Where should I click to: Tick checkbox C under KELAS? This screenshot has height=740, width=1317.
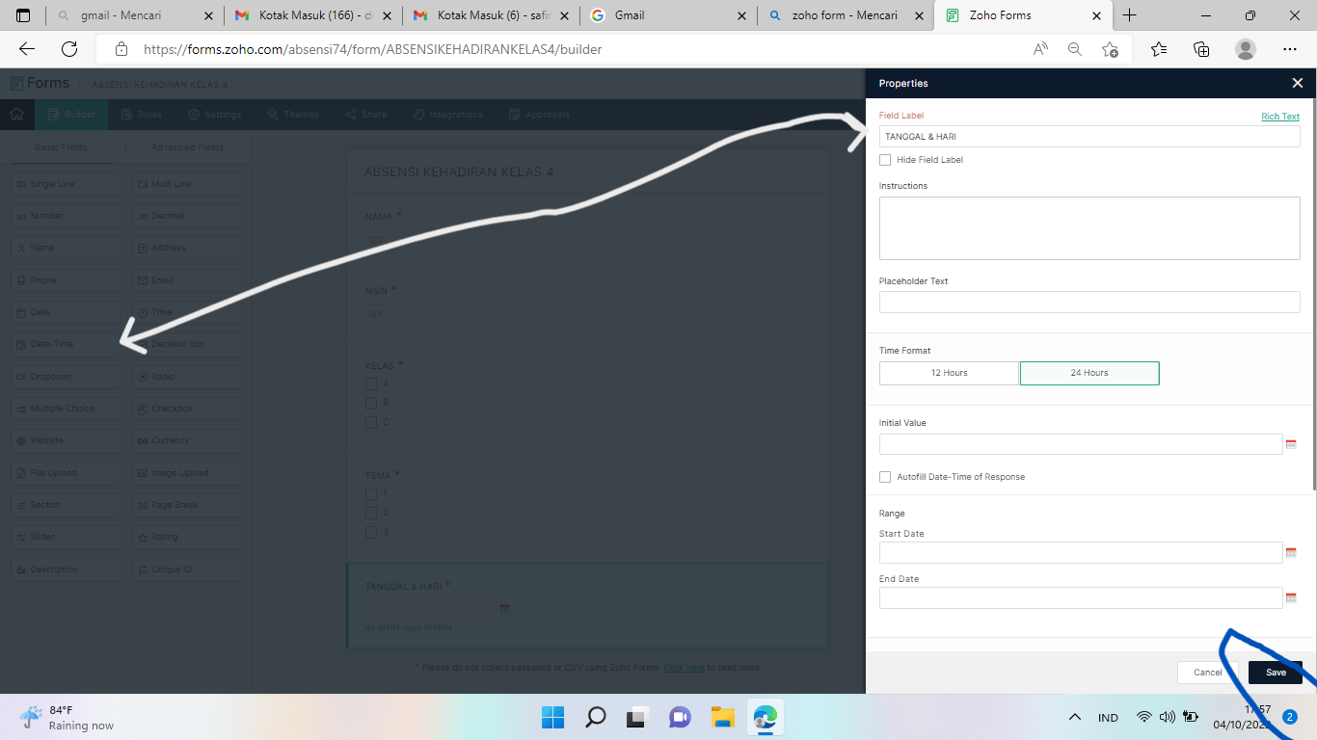371,422
